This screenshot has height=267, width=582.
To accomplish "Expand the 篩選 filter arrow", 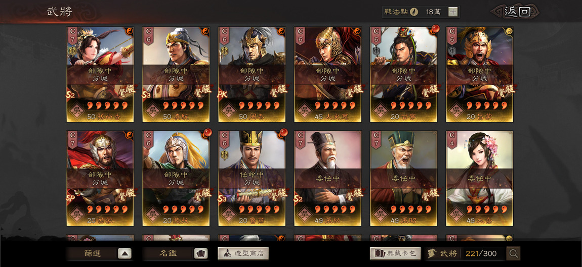I will click(124, 254).
